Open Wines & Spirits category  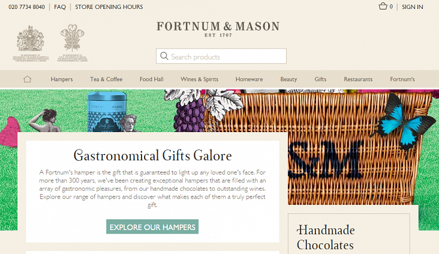point(199,79)
